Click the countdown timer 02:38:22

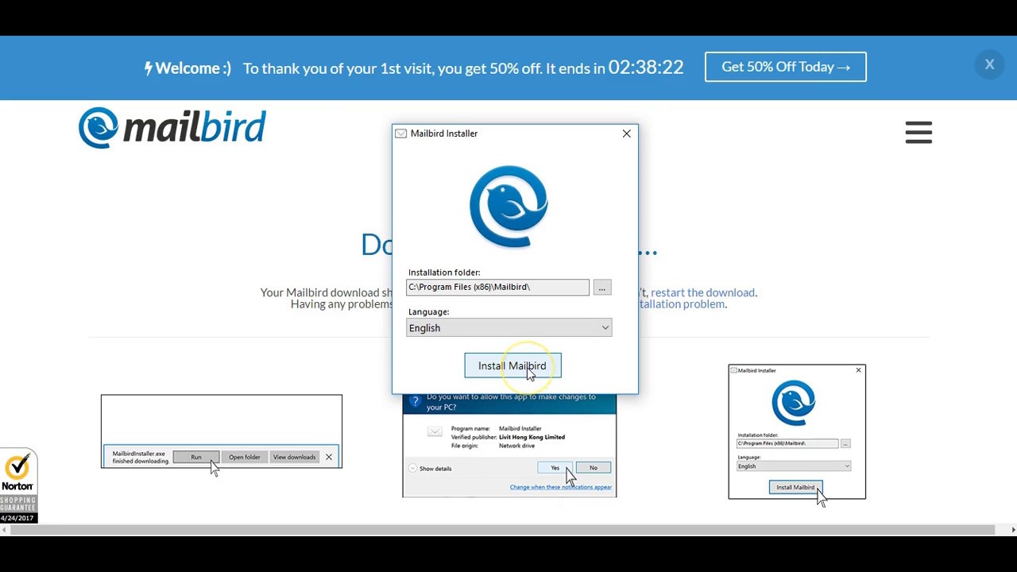pos(646,68)
